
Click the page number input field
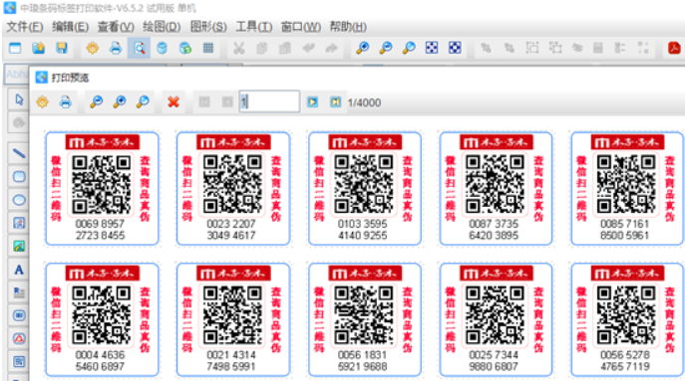(x=269, y=102)
